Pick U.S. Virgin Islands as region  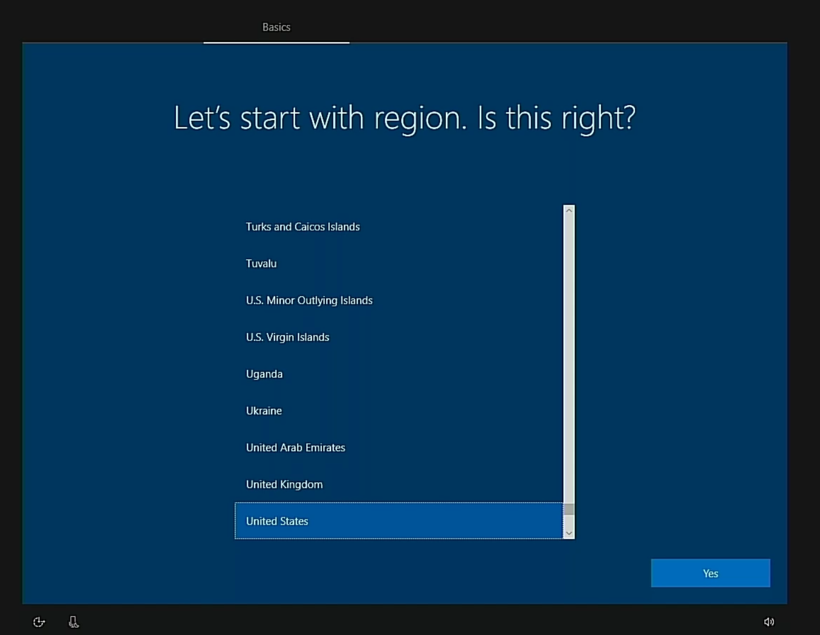pos(287,337)
